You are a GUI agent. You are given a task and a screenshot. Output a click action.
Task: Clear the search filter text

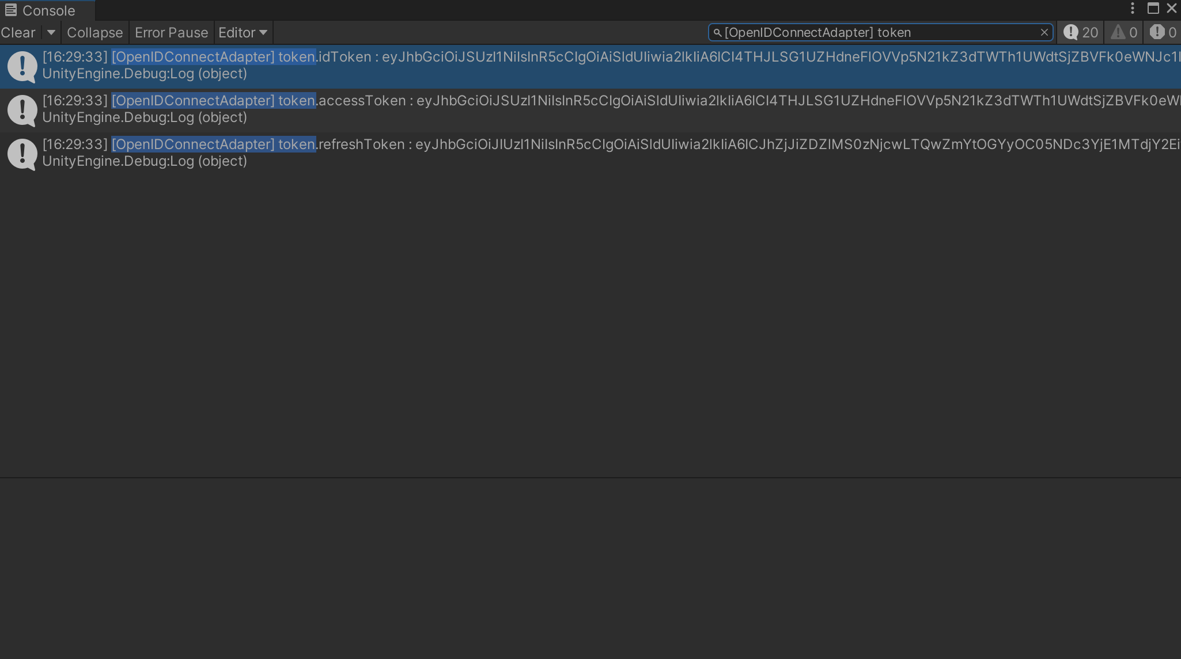(x=1044, y=33)
